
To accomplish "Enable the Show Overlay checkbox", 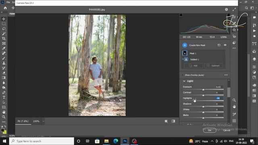I will (x=183, y=75).
